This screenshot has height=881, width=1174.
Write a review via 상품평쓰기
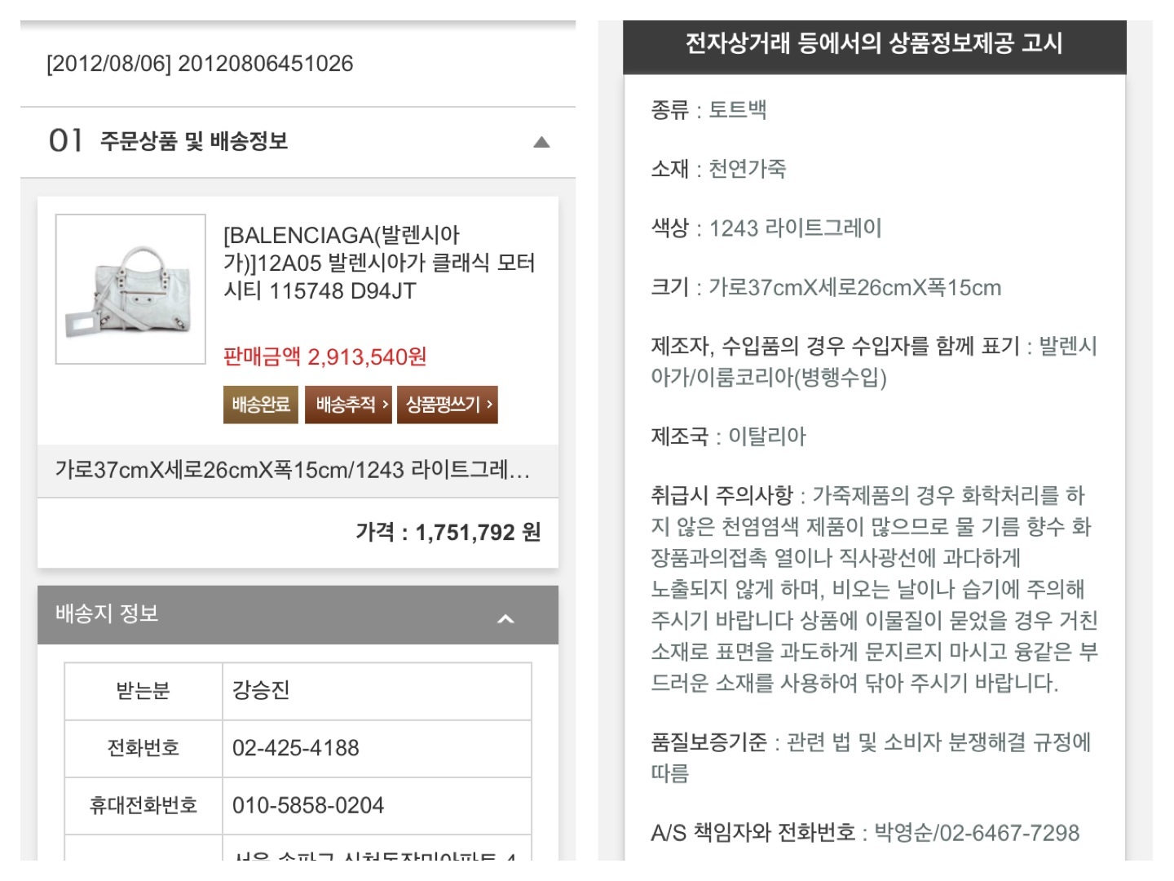click(448, 405)
